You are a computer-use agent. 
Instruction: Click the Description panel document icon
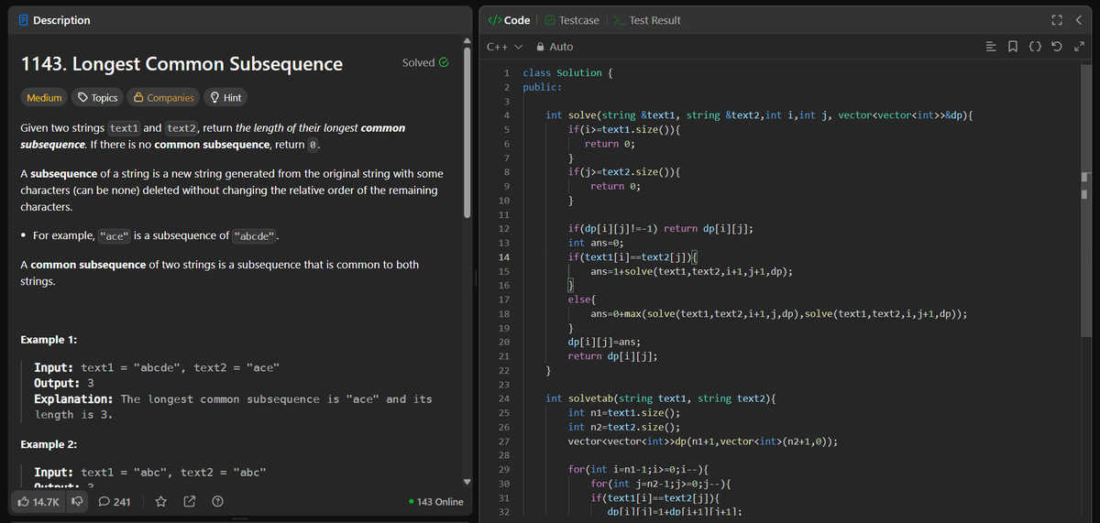(23, 20)
